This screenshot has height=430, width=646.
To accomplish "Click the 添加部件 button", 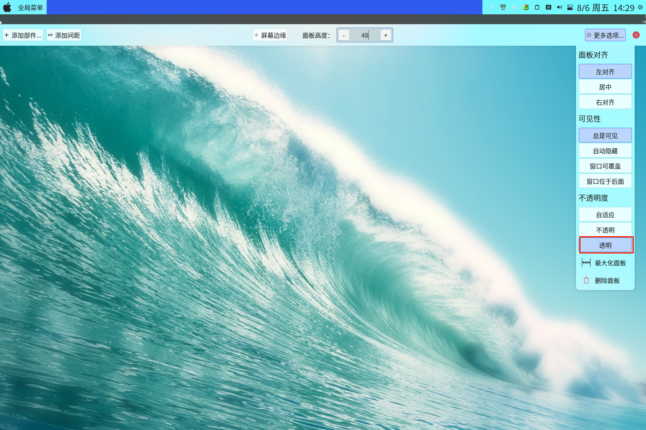I will (23, 35).
